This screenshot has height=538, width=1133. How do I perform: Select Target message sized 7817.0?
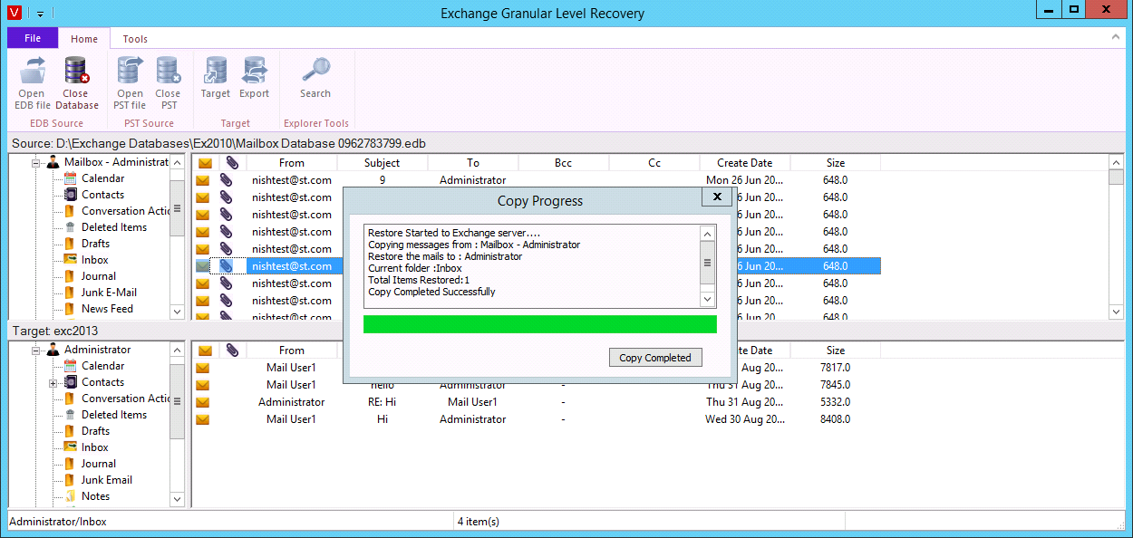[x=537, y=368]
